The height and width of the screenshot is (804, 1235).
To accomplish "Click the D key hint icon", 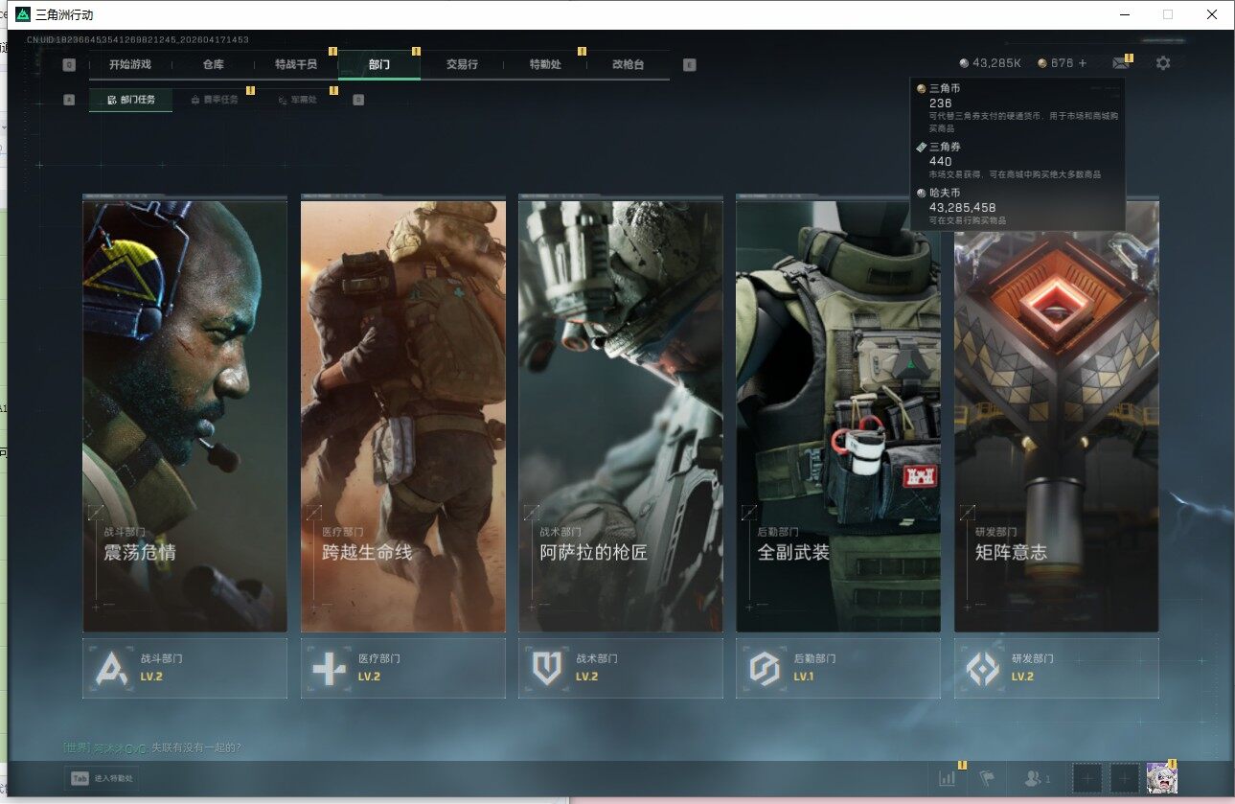I will [x=358, y=99].
